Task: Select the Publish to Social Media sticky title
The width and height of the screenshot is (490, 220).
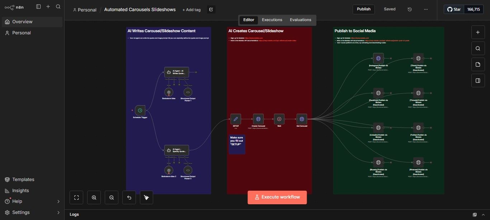Action: (355, 31)
